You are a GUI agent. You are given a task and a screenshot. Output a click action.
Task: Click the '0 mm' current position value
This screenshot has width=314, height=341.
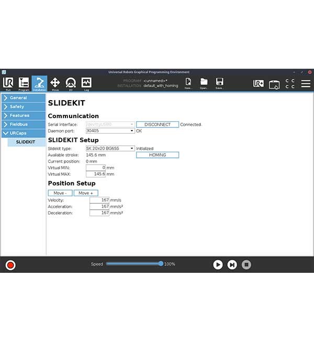(x=92, y=162)
